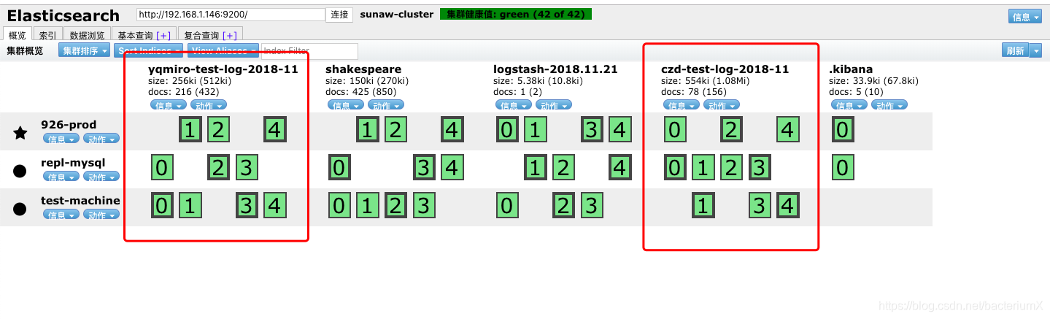Open 动作 menu for logstash-2018.11.21 index
The height and width of the screenshot is (319, 1050).
pos(554,105)
